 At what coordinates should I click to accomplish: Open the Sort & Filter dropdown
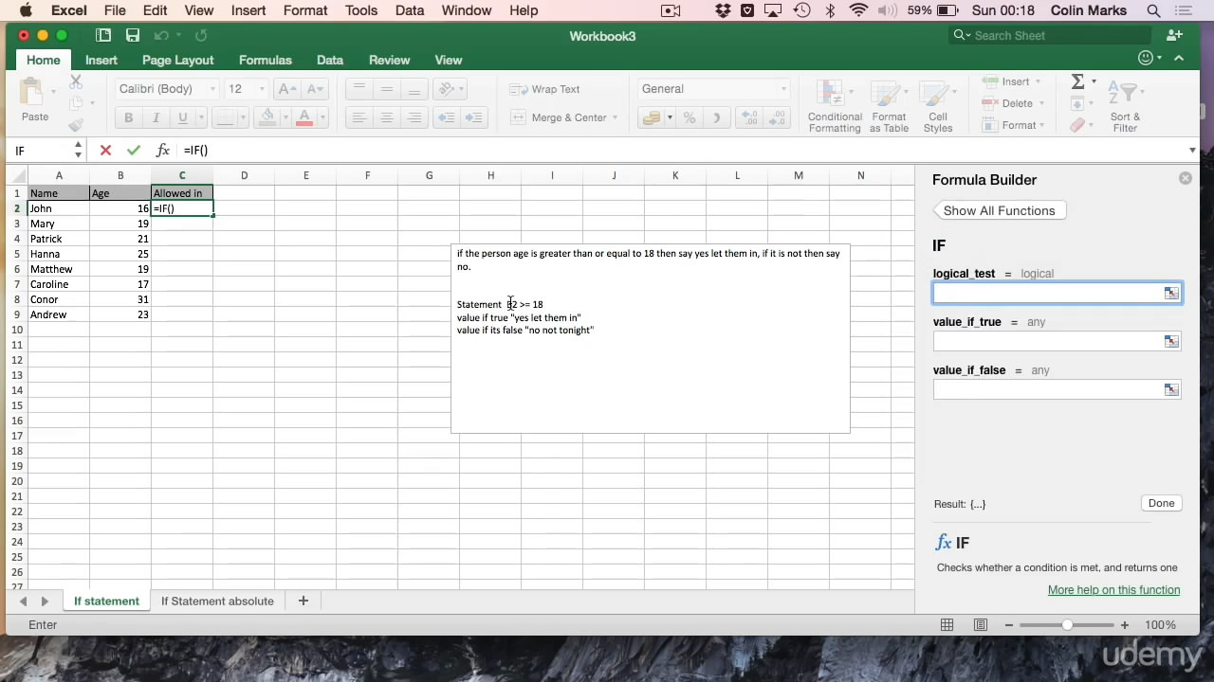[x=1125, y=105]
